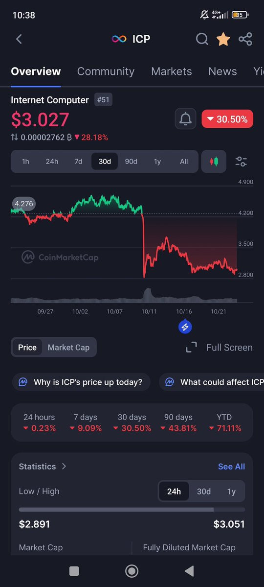Expand the Statistics section chevron
The width and height of the screenshot is (264, 587).
tap(64, 467)
